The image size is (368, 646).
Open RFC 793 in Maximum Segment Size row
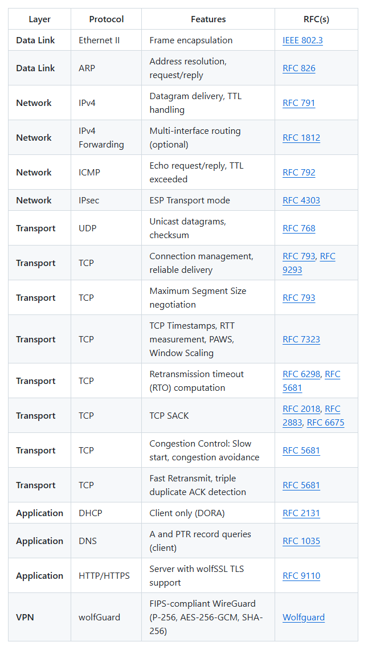click(x=299, y=298)
